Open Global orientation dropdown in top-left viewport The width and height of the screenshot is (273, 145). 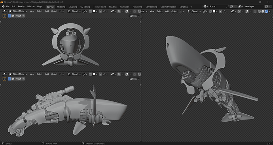coord(74,11)
